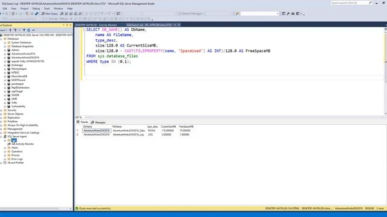
Task: Open the Project menu
Action: [24, 8]
